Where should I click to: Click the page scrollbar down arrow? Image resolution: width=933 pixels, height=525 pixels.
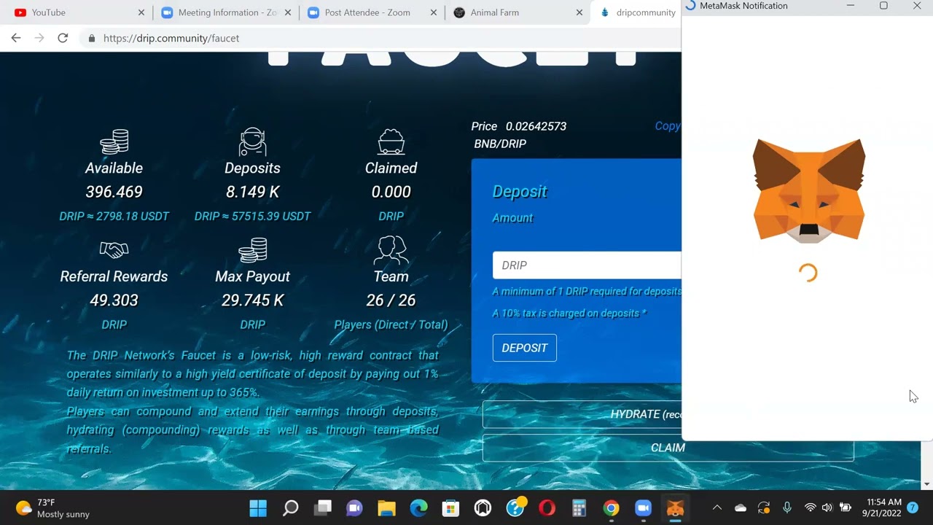click(x=927, y=483)
